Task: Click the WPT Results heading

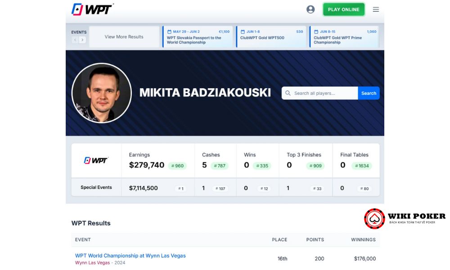Action: 91,223
